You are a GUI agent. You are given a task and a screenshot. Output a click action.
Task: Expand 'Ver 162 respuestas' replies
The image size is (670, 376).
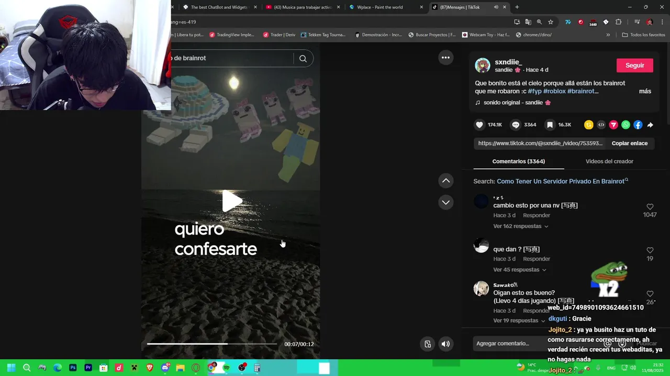coord(521,226)
